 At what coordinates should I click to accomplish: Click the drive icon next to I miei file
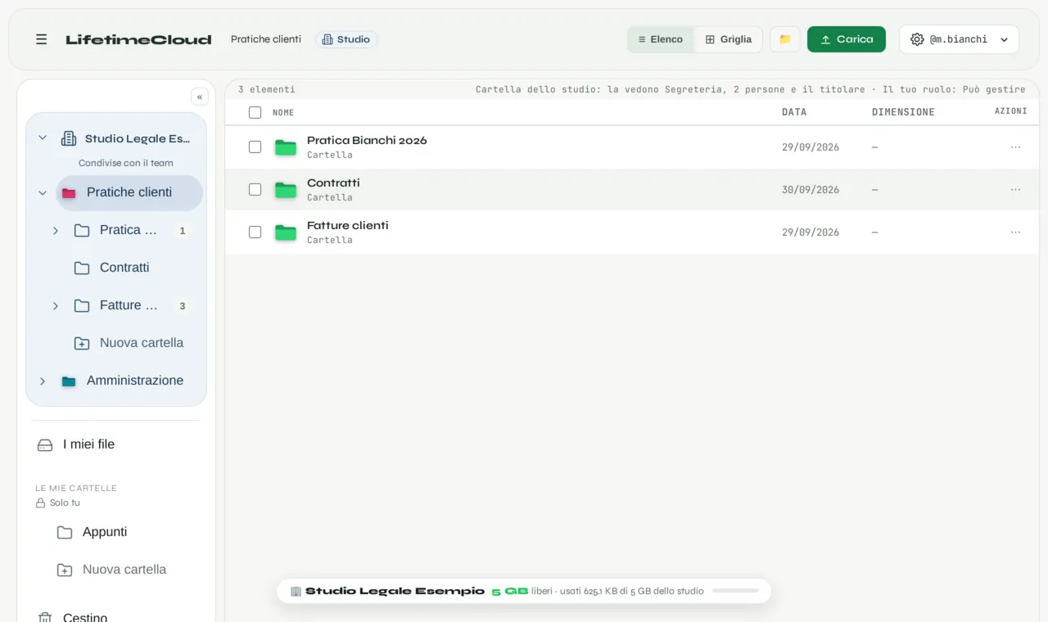click(45, 445)
